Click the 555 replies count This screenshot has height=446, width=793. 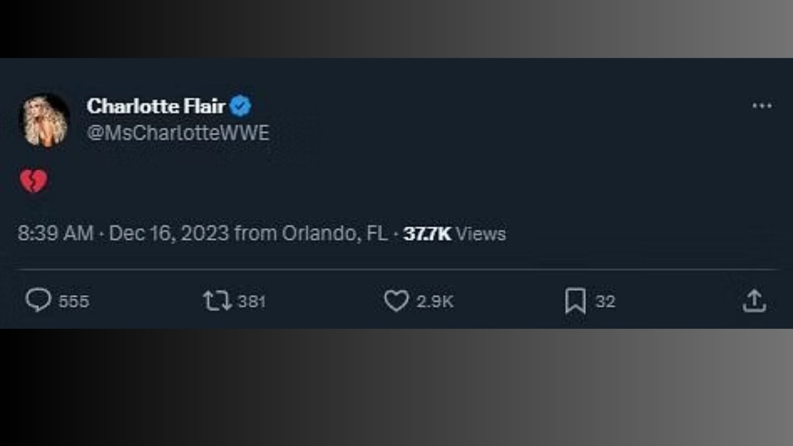(74, 301)
